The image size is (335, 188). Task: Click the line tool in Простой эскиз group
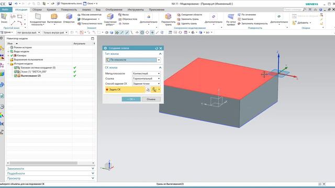click(13, 23)
